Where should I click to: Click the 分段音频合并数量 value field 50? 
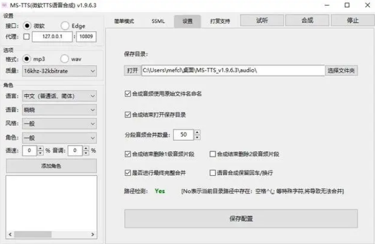[183, 135]
